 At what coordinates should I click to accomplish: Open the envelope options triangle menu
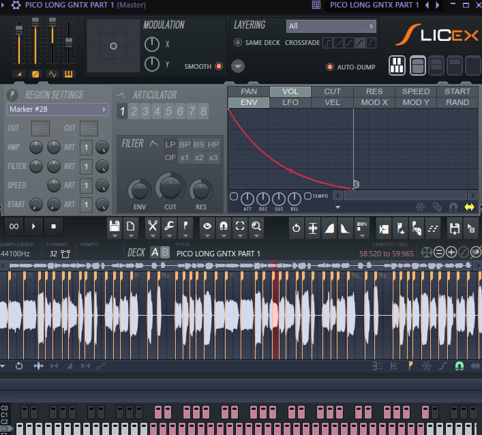click(x=338, y=207)
